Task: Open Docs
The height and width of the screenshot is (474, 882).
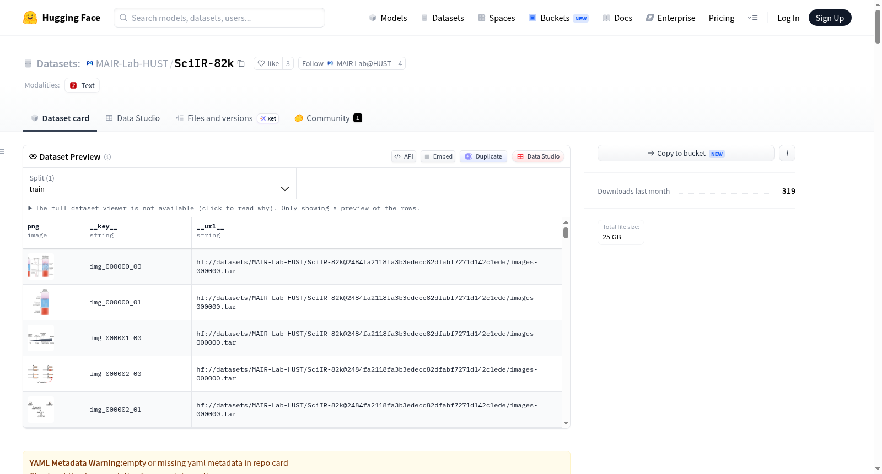Action: coord(617,18)
